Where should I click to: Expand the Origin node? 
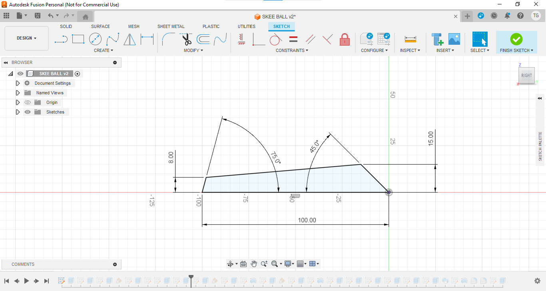[x=18, y=102]
